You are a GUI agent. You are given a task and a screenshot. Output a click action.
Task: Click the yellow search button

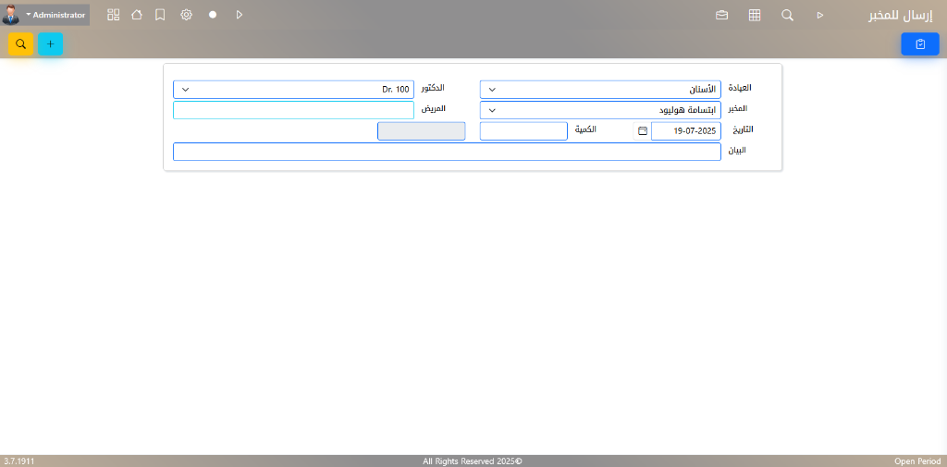pos(20,43)
